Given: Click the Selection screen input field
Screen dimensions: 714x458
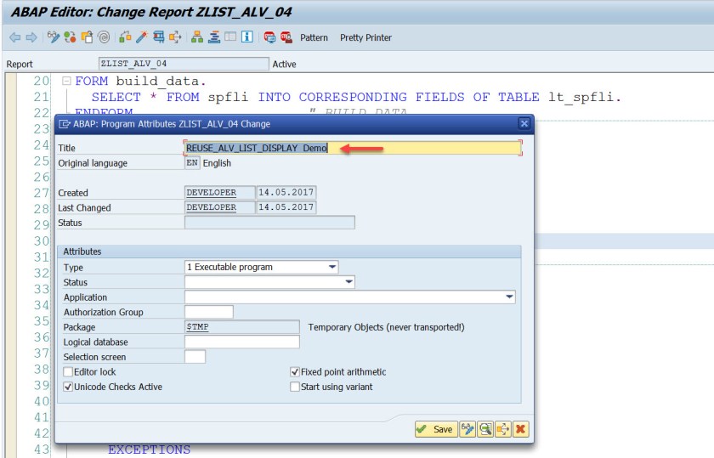Looking at the screenshot, I should pyautogui.click(x=195, y=357).
